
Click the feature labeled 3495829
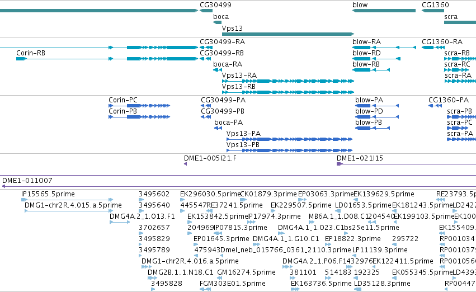pyautogui.click(x=154, y=239)
